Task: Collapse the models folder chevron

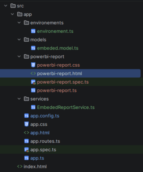Action: coord(19,40)
